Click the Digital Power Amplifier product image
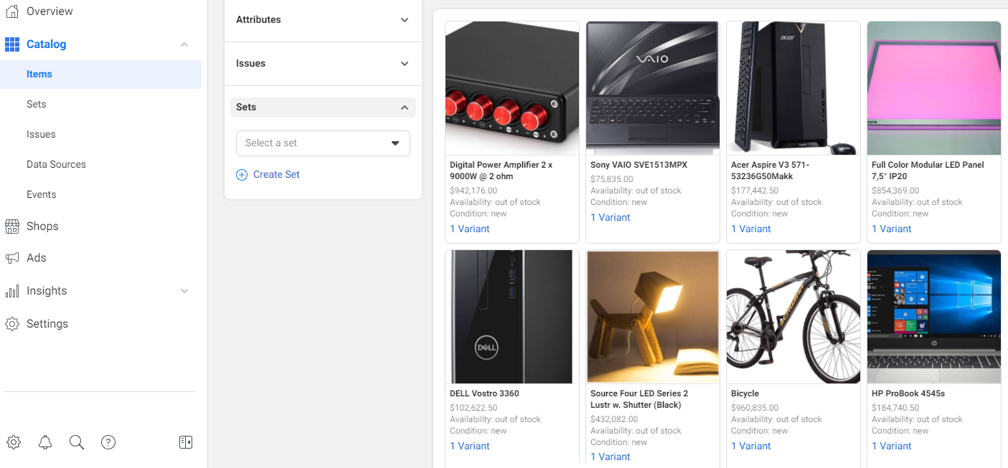The image size is (1008, 468). 512,88
